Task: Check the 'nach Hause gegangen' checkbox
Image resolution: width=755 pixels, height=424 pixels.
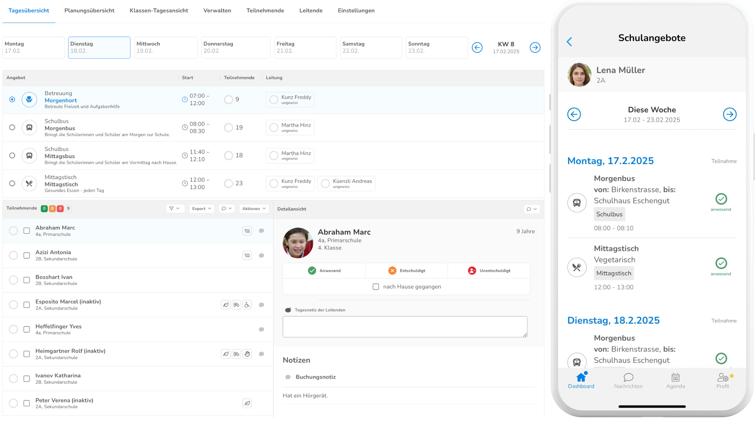Action: tap(376, 287)
